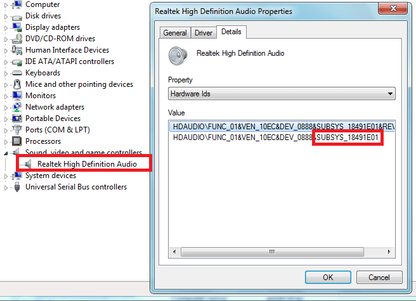This screenshot has height=301, width=416.
Task: Select Universal Serial Bus controllers tree item
Action: 76,187
